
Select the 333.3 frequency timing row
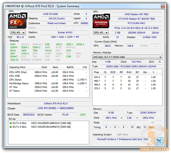127,88
